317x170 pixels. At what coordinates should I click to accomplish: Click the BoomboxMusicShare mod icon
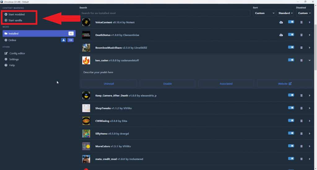point(86,48)
